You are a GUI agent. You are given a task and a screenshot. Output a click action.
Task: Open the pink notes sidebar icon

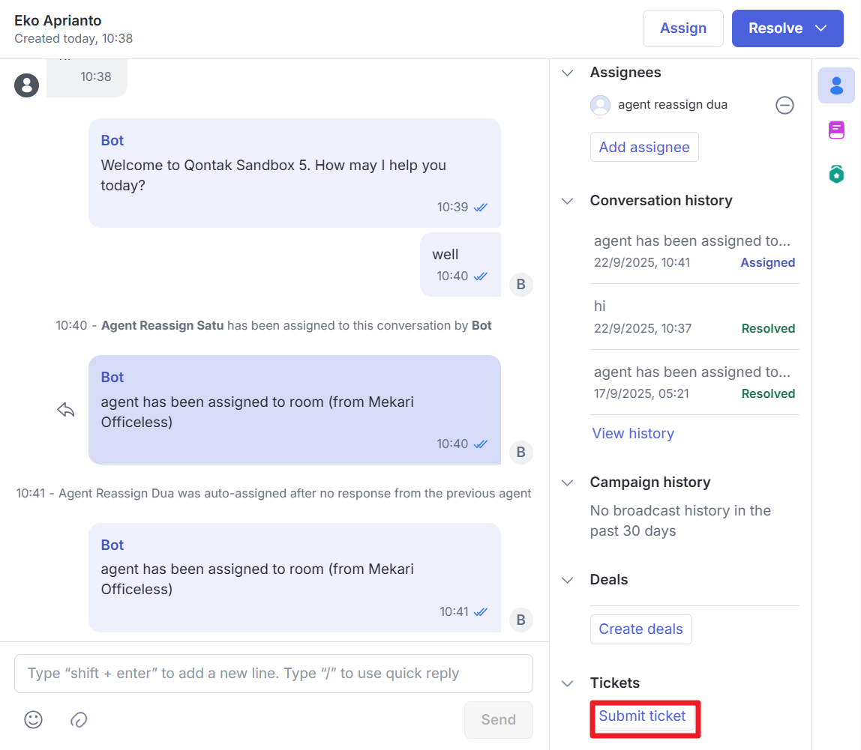click(836, 130)
